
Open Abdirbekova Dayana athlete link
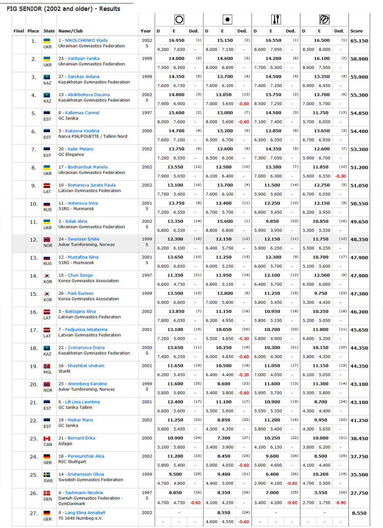(x=88, y=95)
